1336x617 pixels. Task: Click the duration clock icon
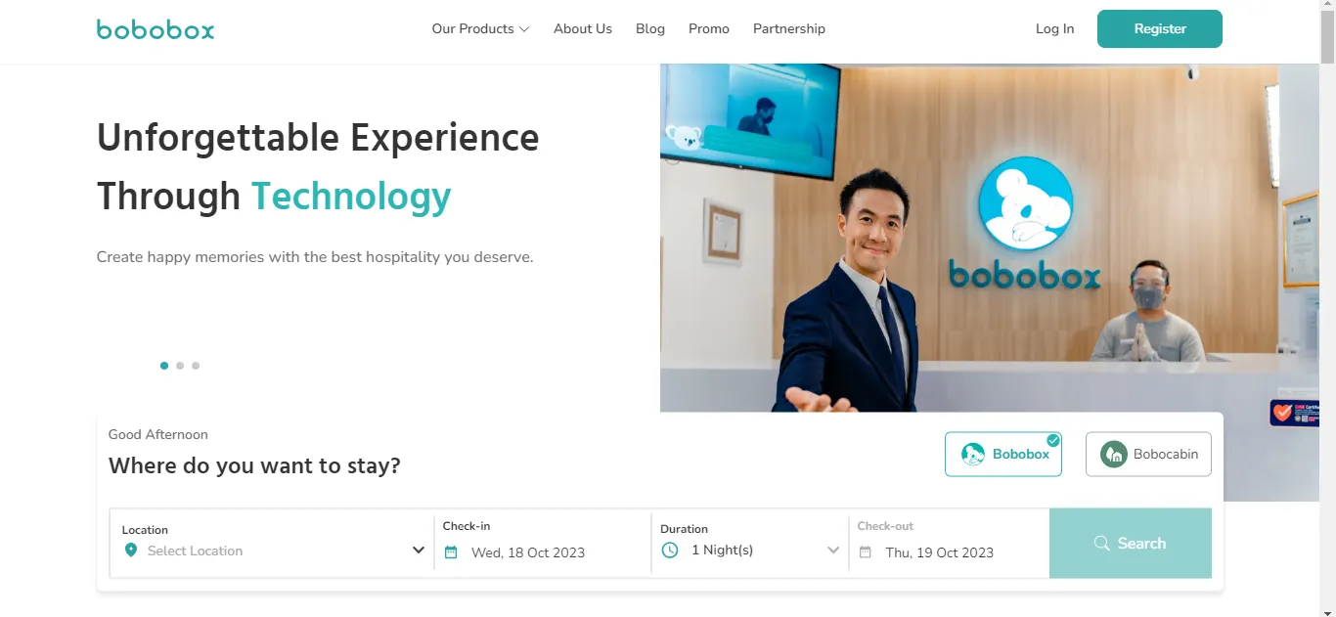(670, 551)
